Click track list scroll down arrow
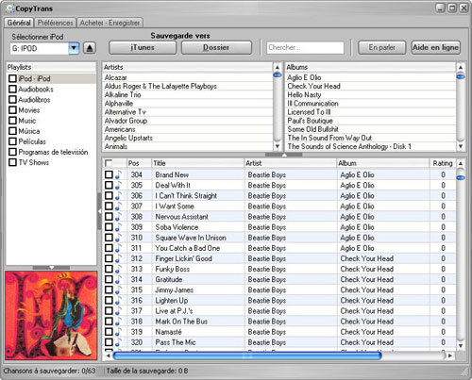The width and height of the screenshot is (472, 380). [x=461, y=346]
